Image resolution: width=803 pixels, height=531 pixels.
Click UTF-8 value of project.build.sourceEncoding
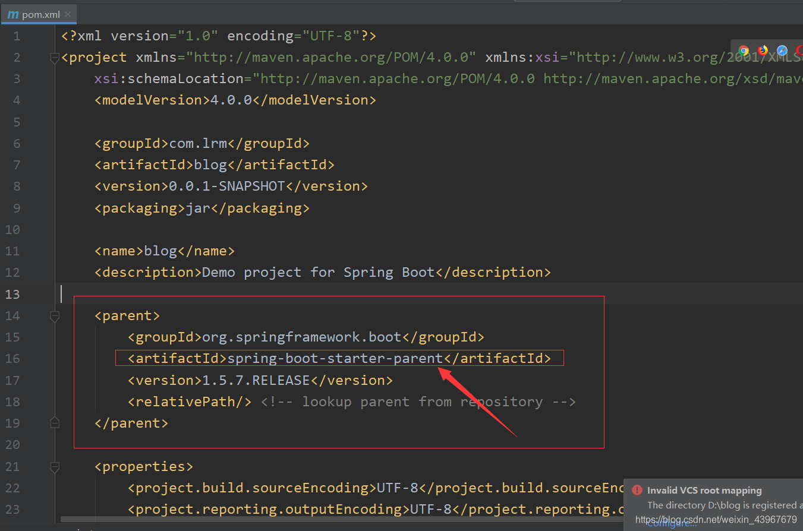[x=398, y=488]
